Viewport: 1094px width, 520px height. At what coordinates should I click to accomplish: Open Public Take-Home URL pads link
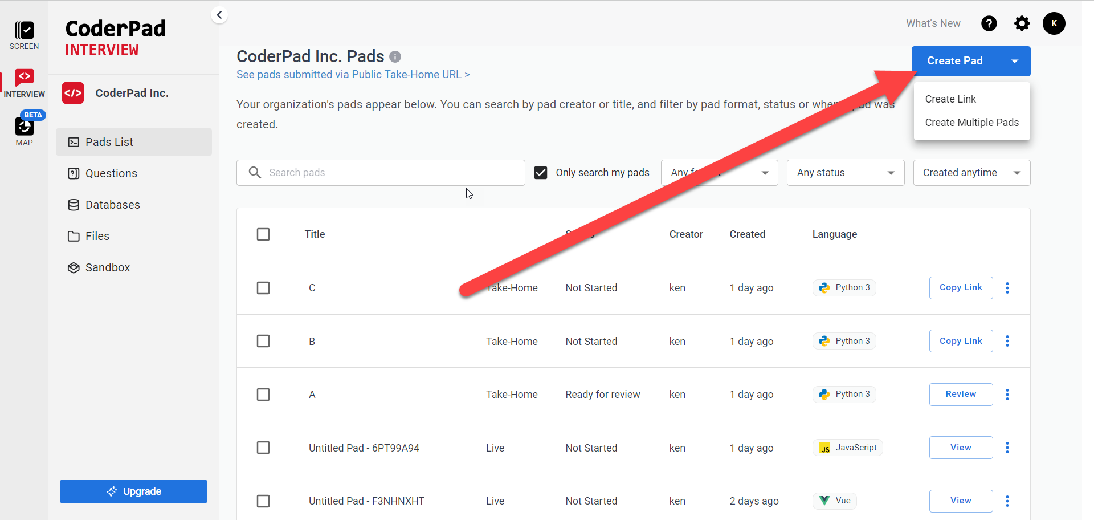click(x=353, y=75)
